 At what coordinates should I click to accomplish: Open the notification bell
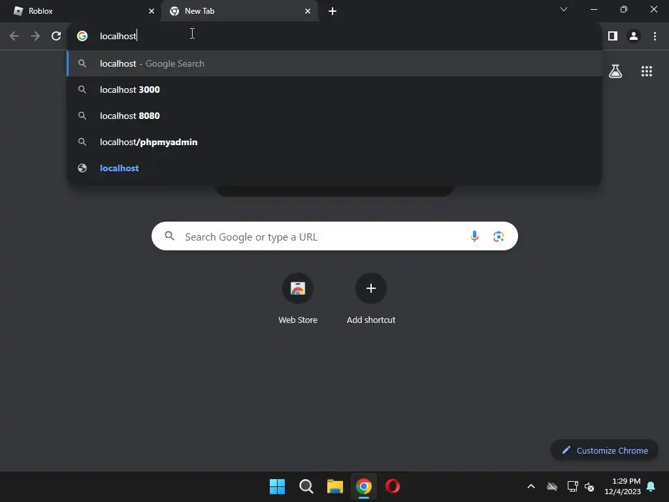click(651, 486)
